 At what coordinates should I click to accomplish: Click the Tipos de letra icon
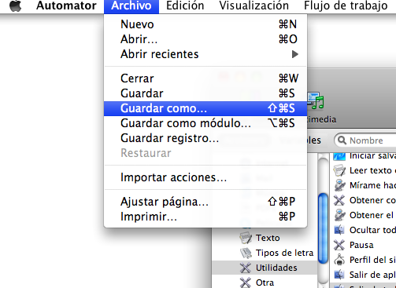tap(246, 253)
